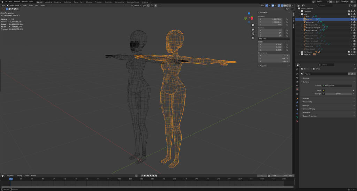
Task: Hide Body.Eye.L object in viewport
Action: (x=351, y=22)
